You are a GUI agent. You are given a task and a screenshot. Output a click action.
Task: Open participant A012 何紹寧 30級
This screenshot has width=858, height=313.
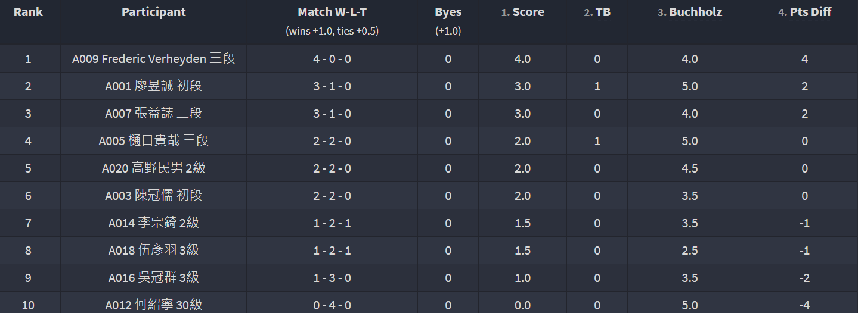[154, 305]
